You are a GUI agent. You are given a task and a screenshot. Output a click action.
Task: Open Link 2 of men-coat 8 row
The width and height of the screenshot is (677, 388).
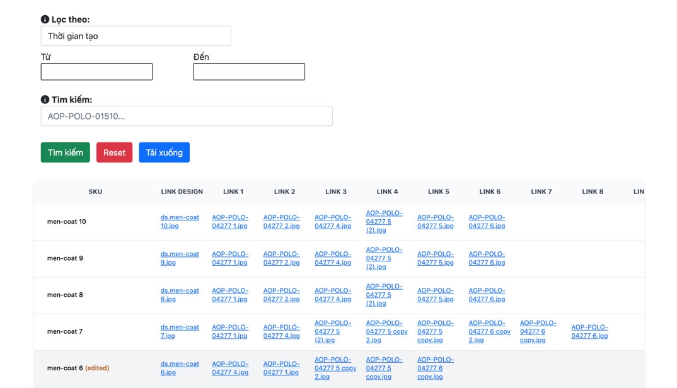tap(282, 295)
